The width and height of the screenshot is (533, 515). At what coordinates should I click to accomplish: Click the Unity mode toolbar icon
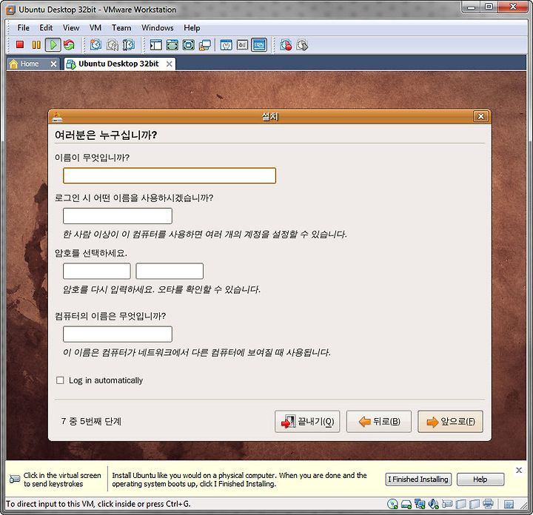[x=205, y=45]
